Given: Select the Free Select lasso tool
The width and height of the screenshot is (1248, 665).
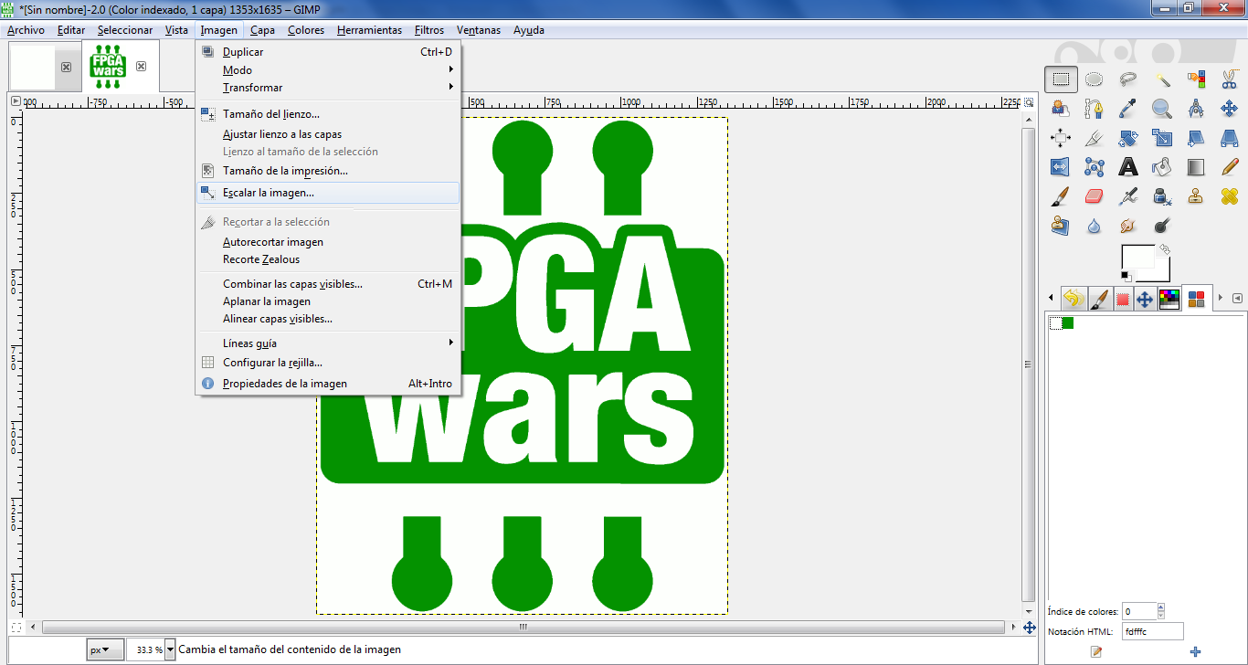Looking at the screenshot, I should click(1128, 79).
